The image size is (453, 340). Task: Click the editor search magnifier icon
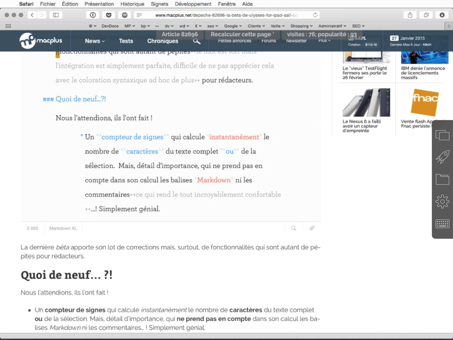coord(293,228)
